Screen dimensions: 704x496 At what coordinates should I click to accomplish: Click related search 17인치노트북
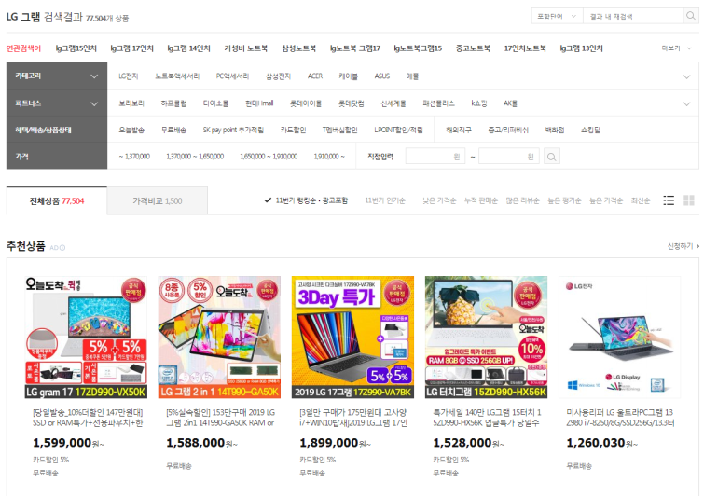tap(525, 48)
